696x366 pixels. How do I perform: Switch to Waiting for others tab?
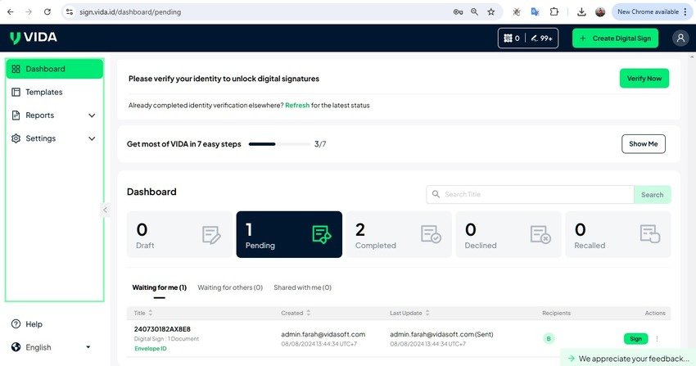pos(229,287)
